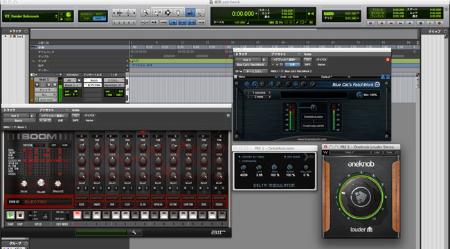Mute the Boom KICK channel
The height and width of the screenshot is (249, 450).
(79, 188)
